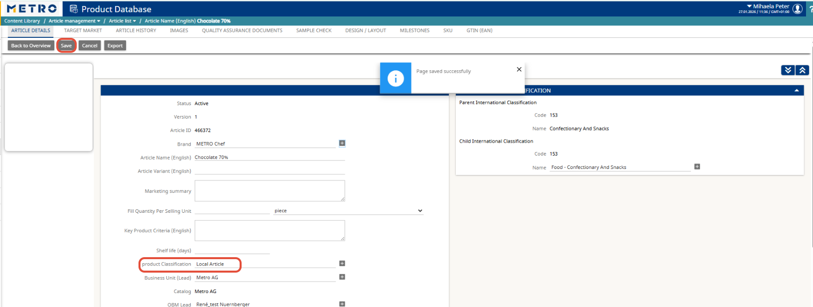Click the Brand field METRO Chef

tap(265, 144)
